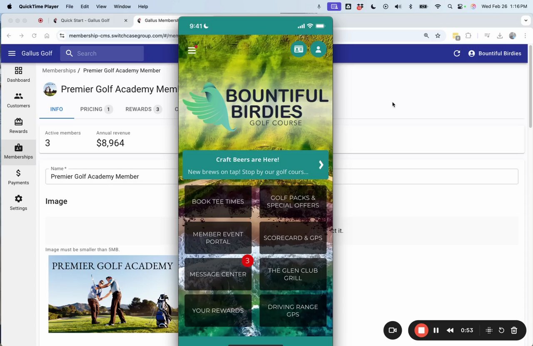
Task: Open Payments in the sidebar
Action: point(18,177)
